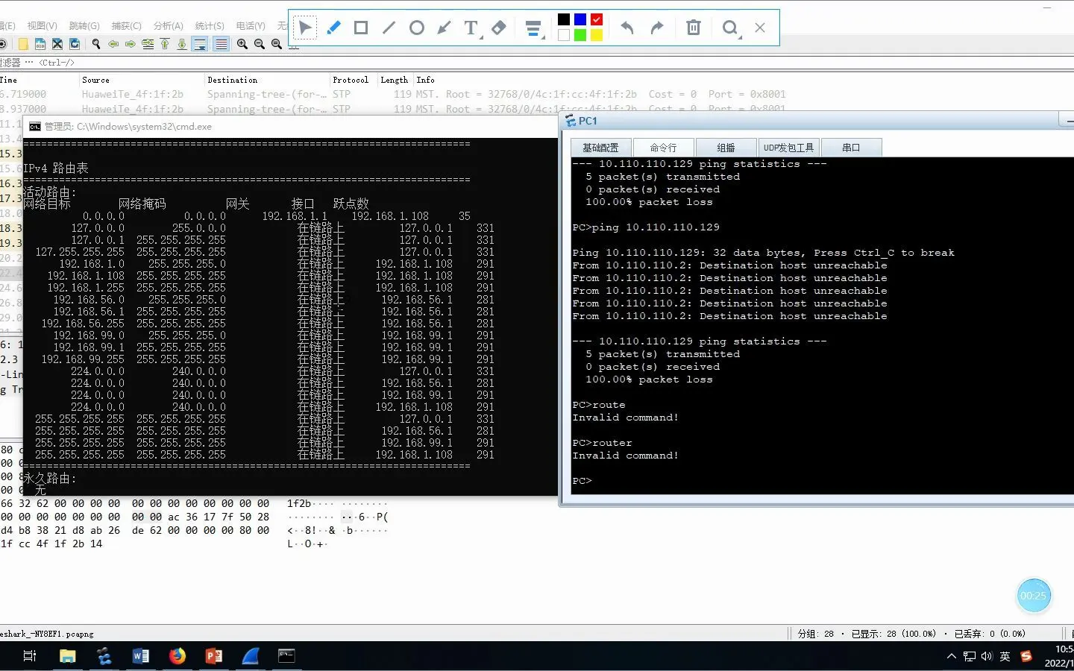This screenshot has width=1074, height=671.
Task: Open the 统计(S) menu in Wireshark
Action: pyautogui.click(x=210, y=25)
